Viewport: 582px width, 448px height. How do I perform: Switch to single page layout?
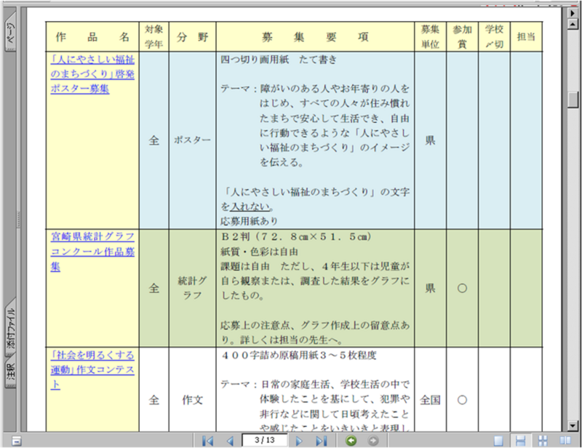click(x=498, y=441)
